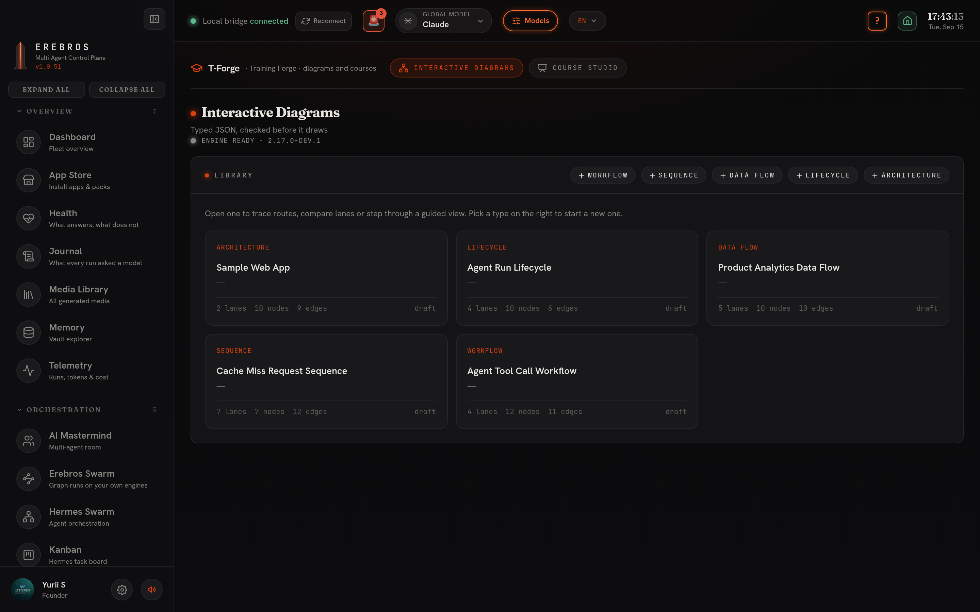This screenshot has width=980, height=612.
Task: Open the Erebros Swarm graph icon
Action: (28, 478)
